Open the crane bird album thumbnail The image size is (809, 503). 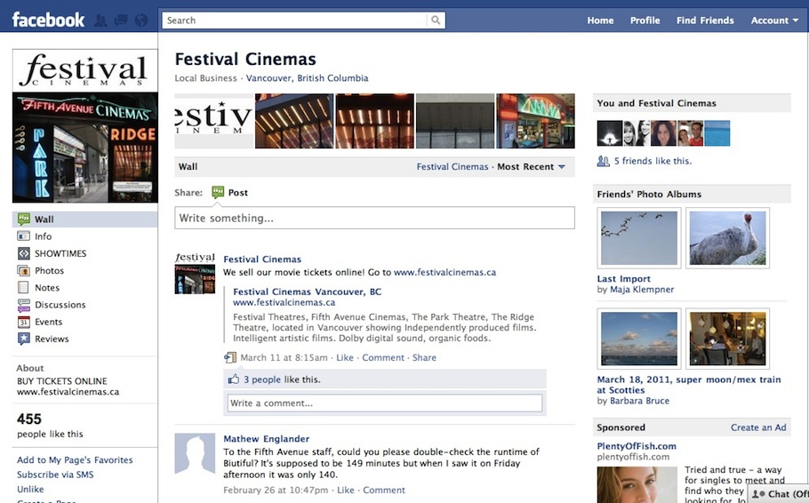tap(727, 238)
